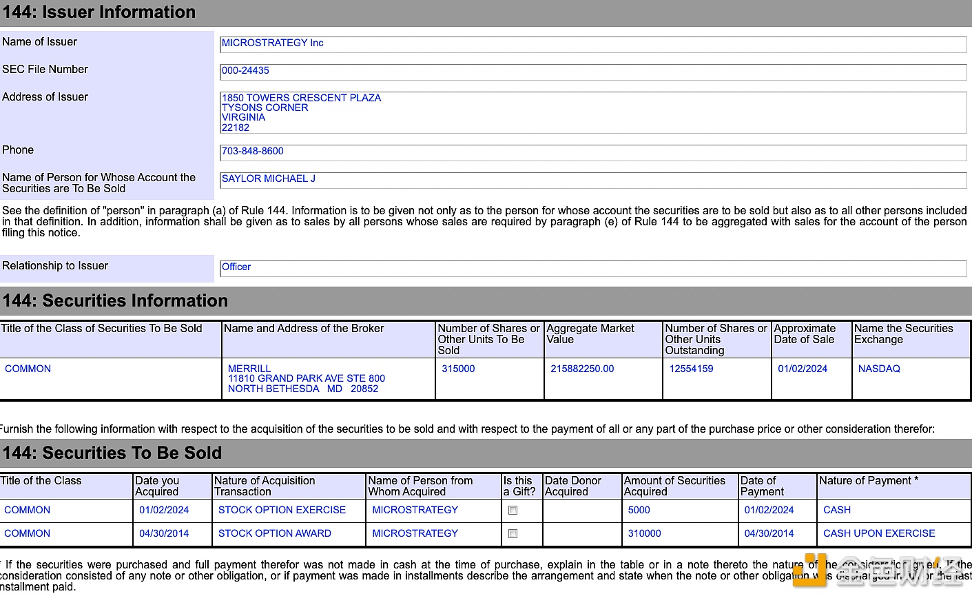Select the 144: Securities Information heading
Image resolution: width=972 pixels, height=596 pixels.
pos(115,301)
